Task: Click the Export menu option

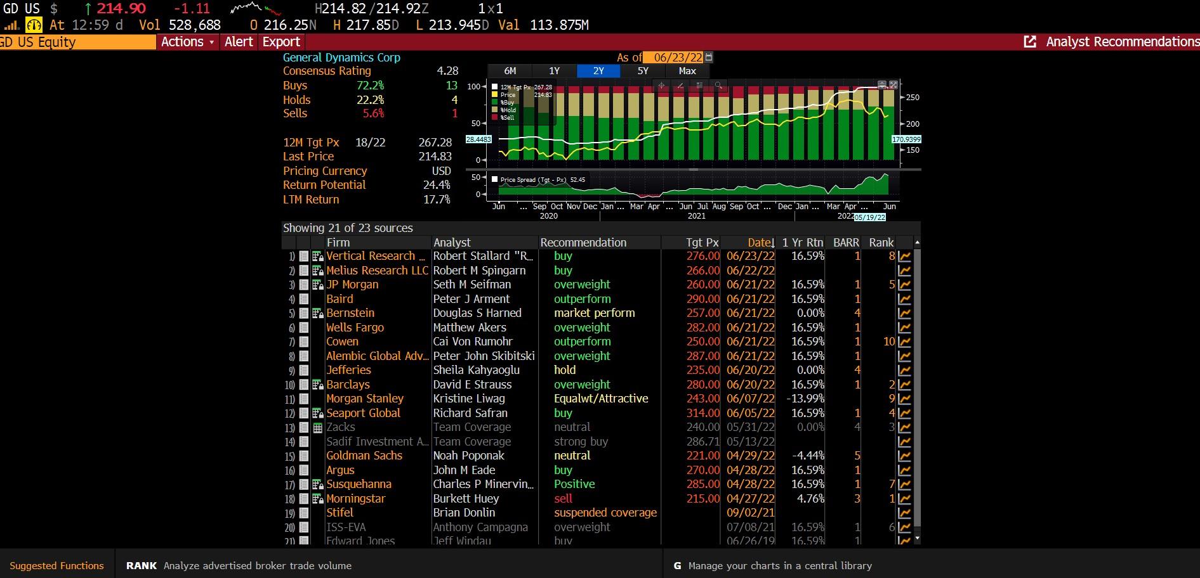Action: tap(280, 42)
